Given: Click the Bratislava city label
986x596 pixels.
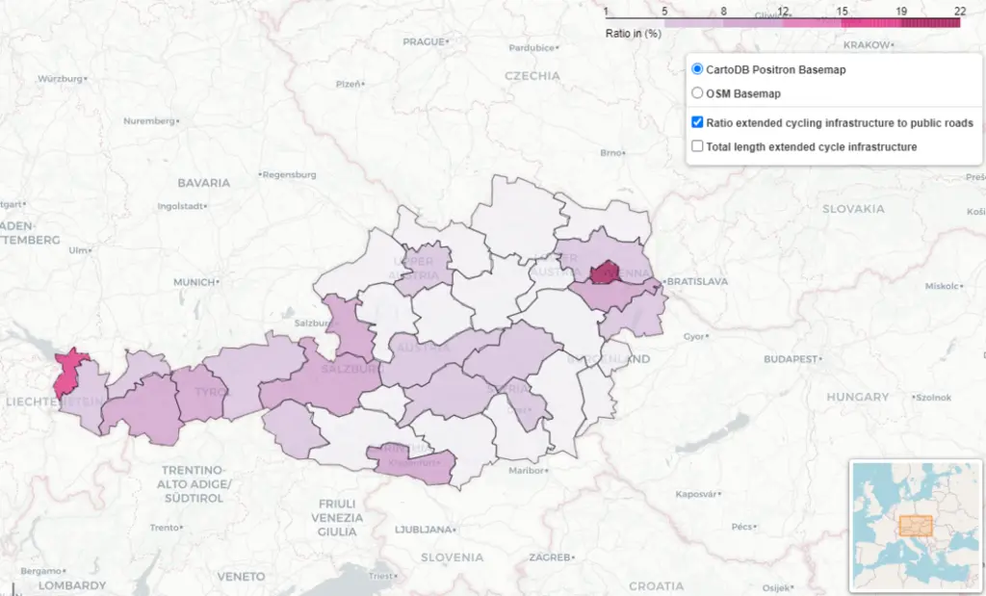Looking at the screenshot, I should tap(696, 281).
